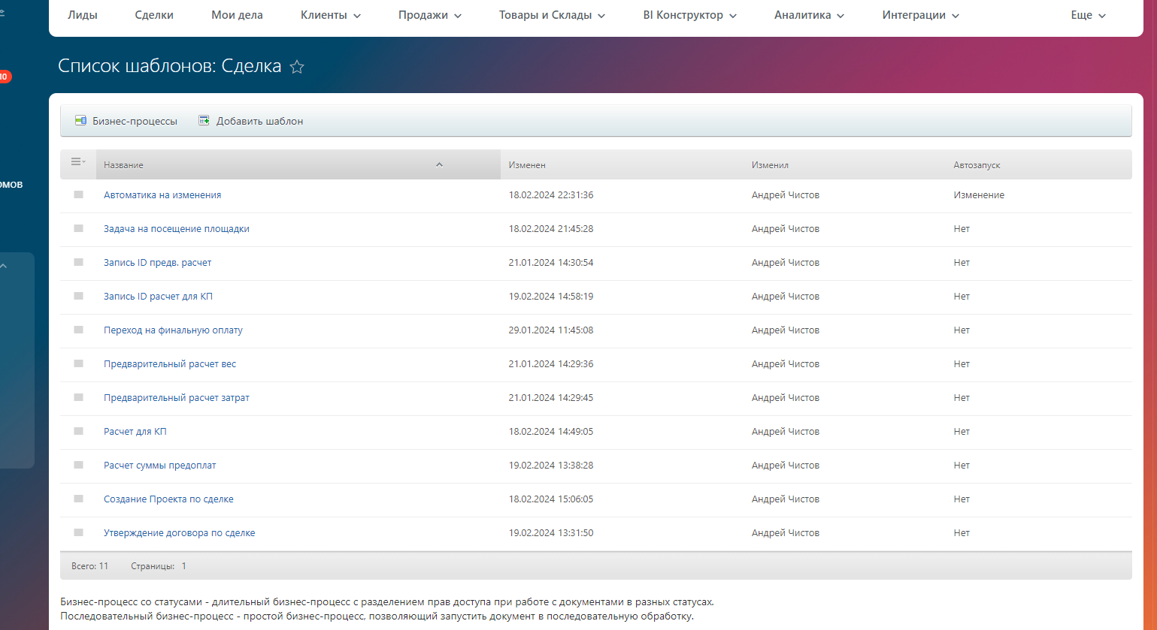Screen dimensions: 1157x630
Task: Open the template 'Переход на финальную оплату'
Action: tap(173, 330)
